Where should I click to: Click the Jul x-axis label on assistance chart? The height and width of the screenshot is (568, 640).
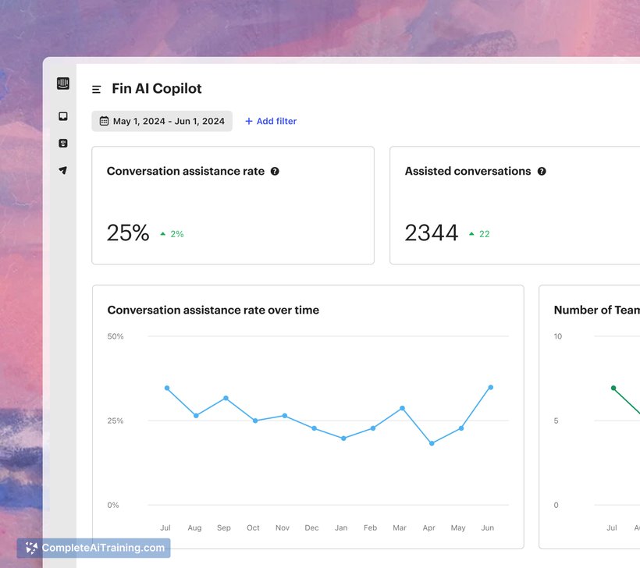165,527
